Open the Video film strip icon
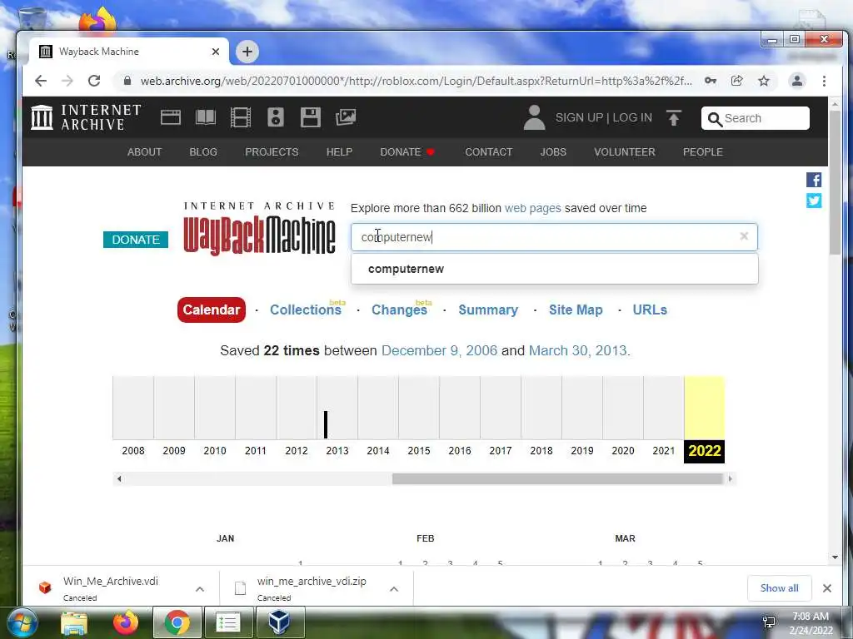853x639 pixels. click(241, 117)
